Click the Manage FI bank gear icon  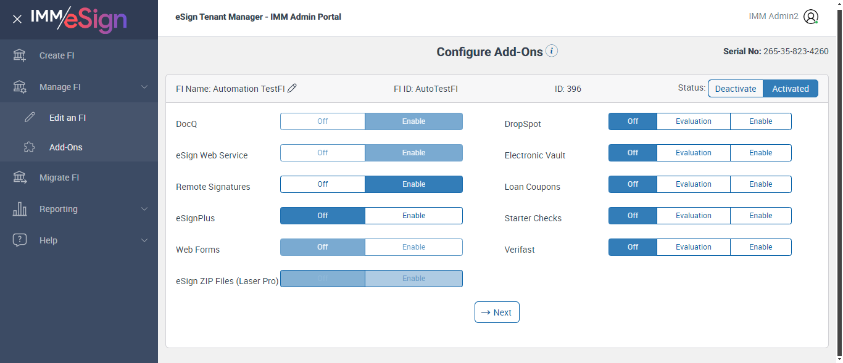[20, 87]
